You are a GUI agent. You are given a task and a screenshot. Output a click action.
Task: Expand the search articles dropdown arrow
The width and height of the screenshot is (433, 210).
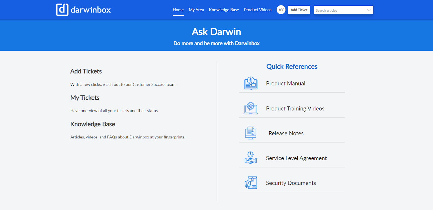click(369, 10)
